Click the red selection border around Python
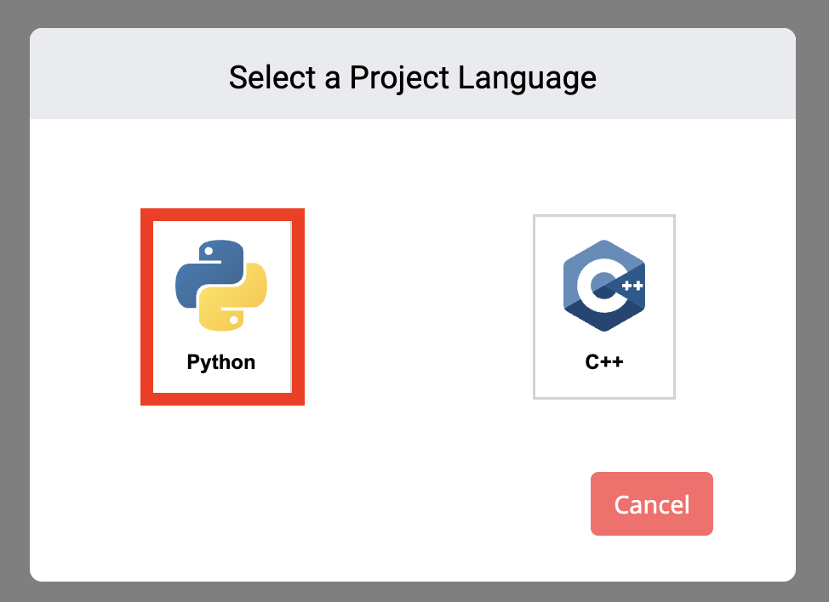Viewport: 829px width, 602px height. pos(220,213)
